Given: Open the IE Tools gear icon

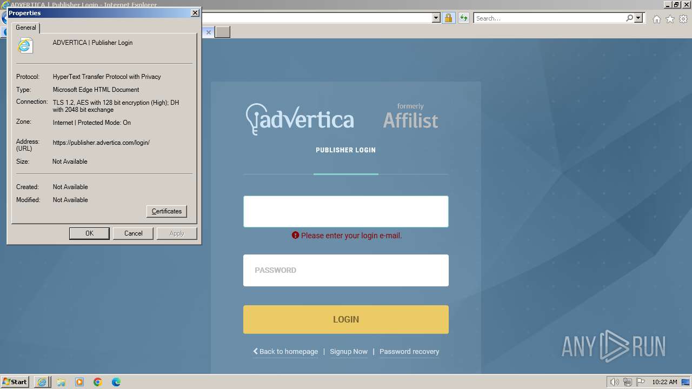Looking at the screenshot, I should click(683, 19).
